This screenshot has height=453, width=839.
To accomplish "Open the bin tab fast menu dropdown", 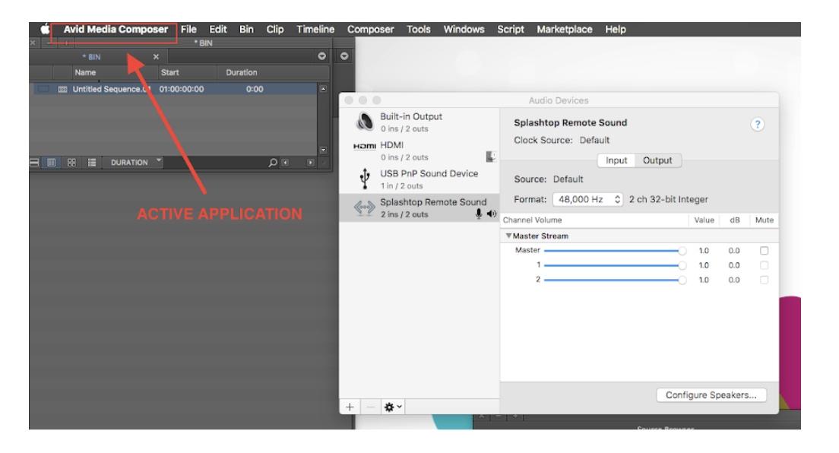I will click(321, 56).
